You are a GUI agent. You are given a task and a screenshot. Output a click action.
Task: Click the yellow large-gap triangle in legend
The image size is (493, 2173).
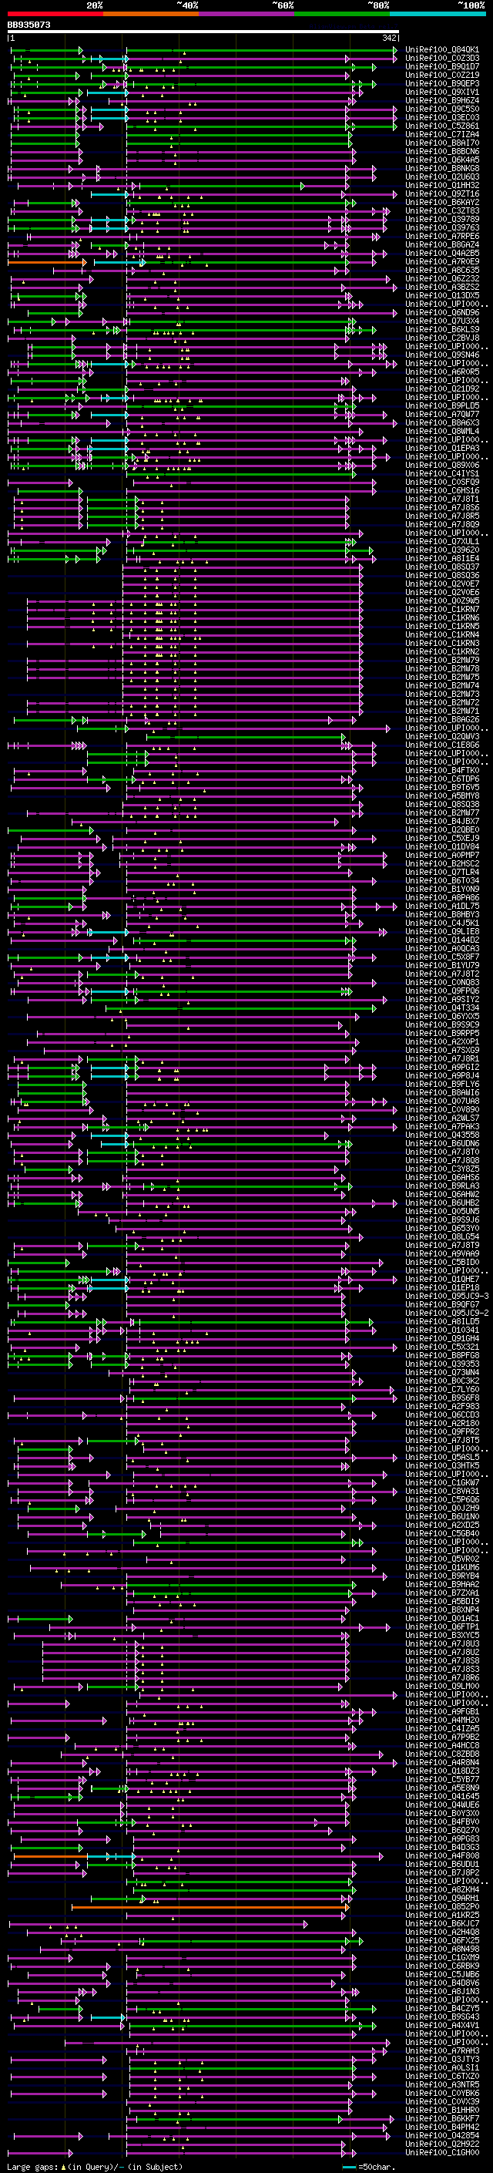(x=64, y=2166)
